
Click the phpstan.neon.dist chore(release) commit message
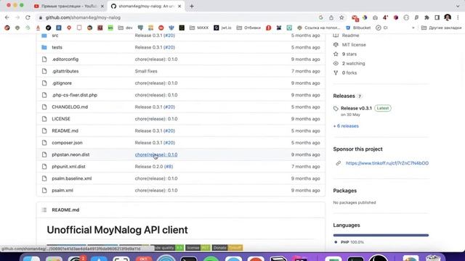pyautogui.click(x=156, y=154)
